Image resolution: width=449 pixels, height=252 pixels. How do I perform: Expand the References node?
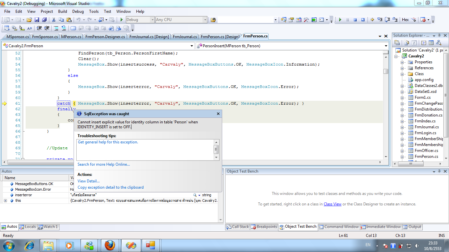[402, 68]
